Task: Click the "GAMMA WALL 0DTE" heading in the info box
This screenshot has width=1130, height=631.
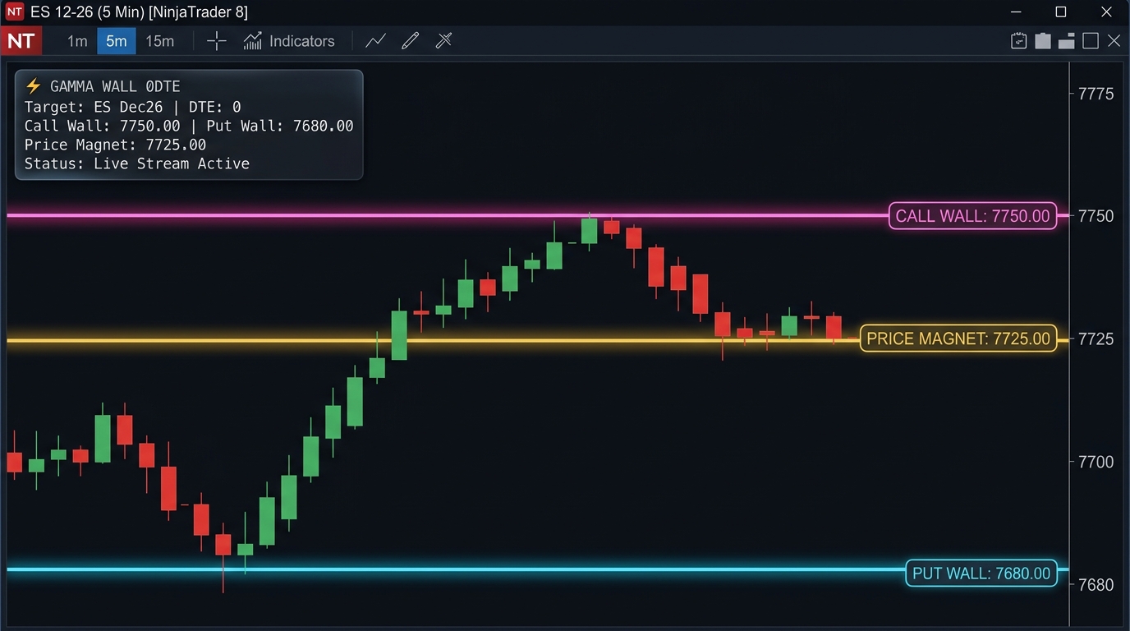Action: (115, 86)
